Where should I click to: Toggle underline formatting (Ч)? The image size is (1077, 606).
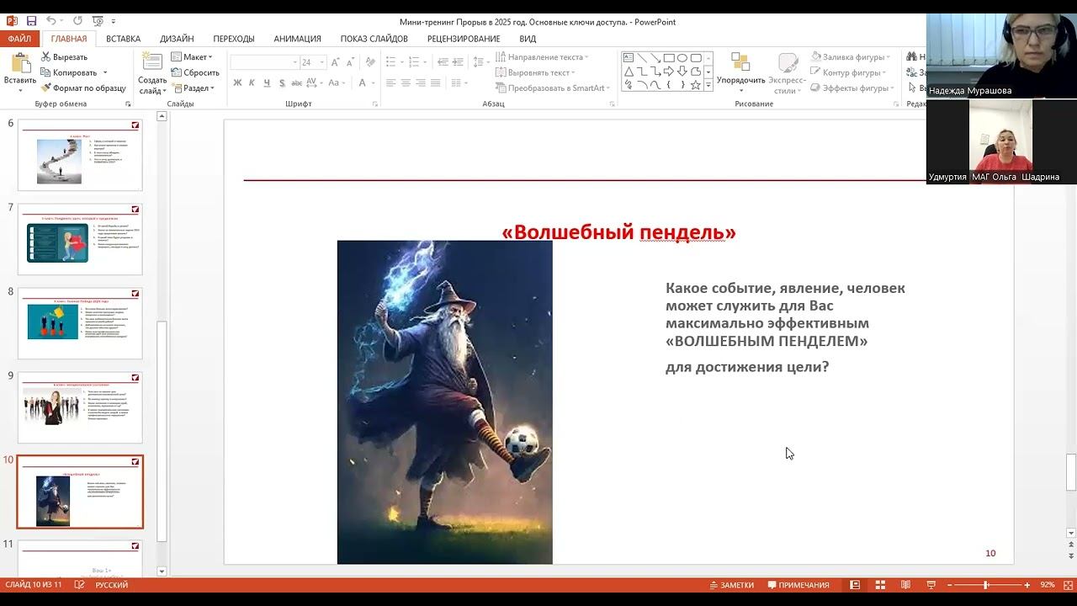click(267, 83)
